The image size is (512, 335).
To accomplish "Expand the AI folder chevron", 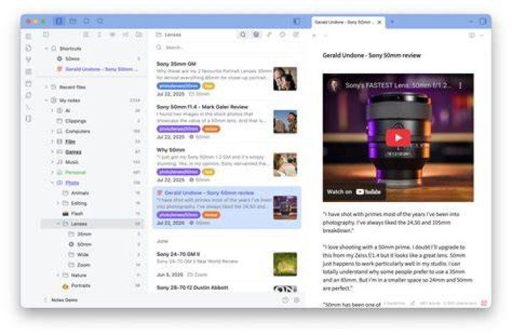I will tap(52, 111).
